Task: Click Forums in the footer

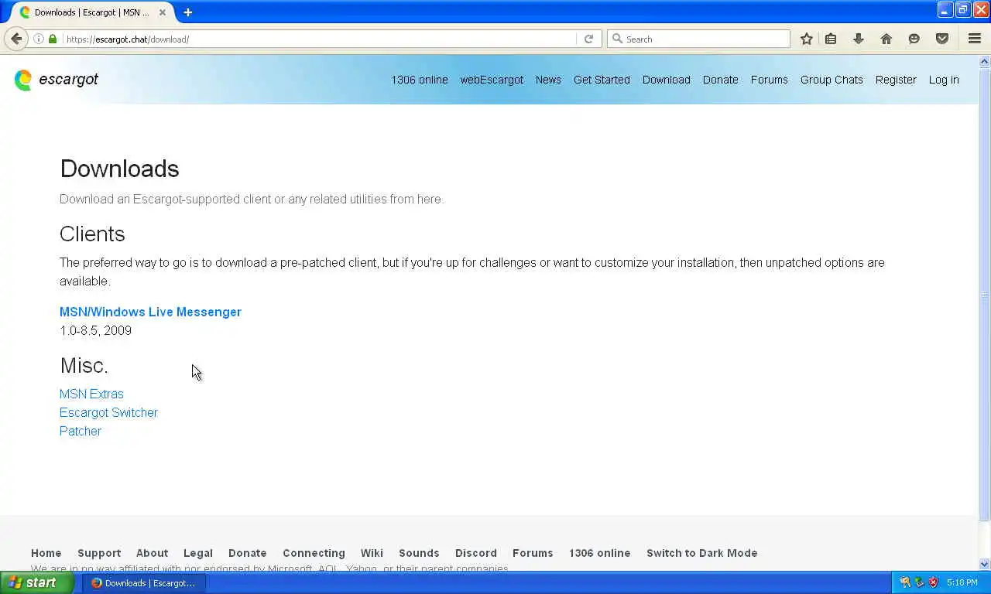Action: coord(533,553)
